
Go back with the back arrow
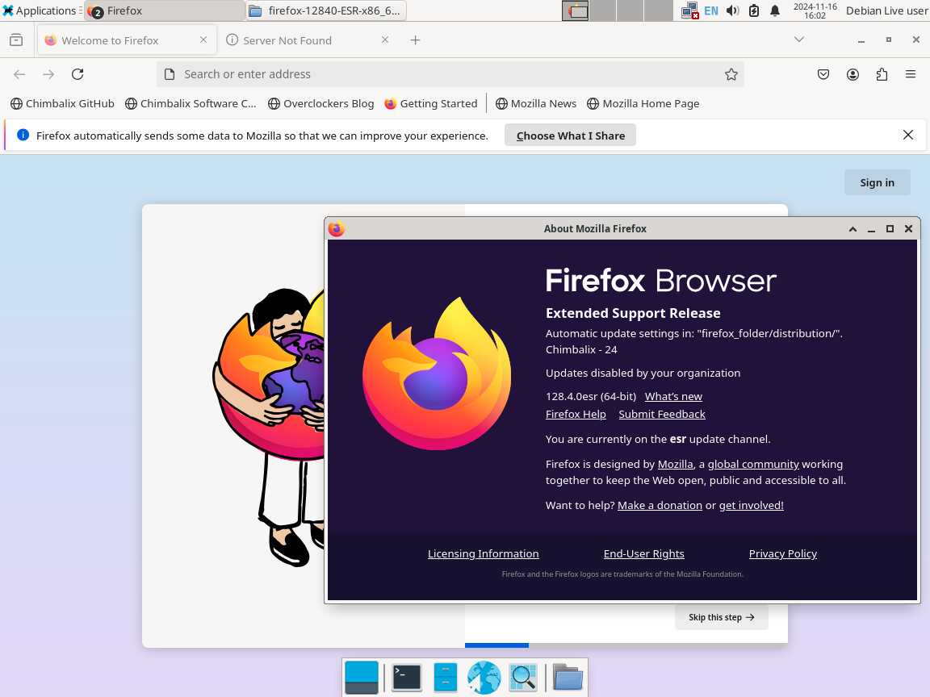(x=19, y=74)
